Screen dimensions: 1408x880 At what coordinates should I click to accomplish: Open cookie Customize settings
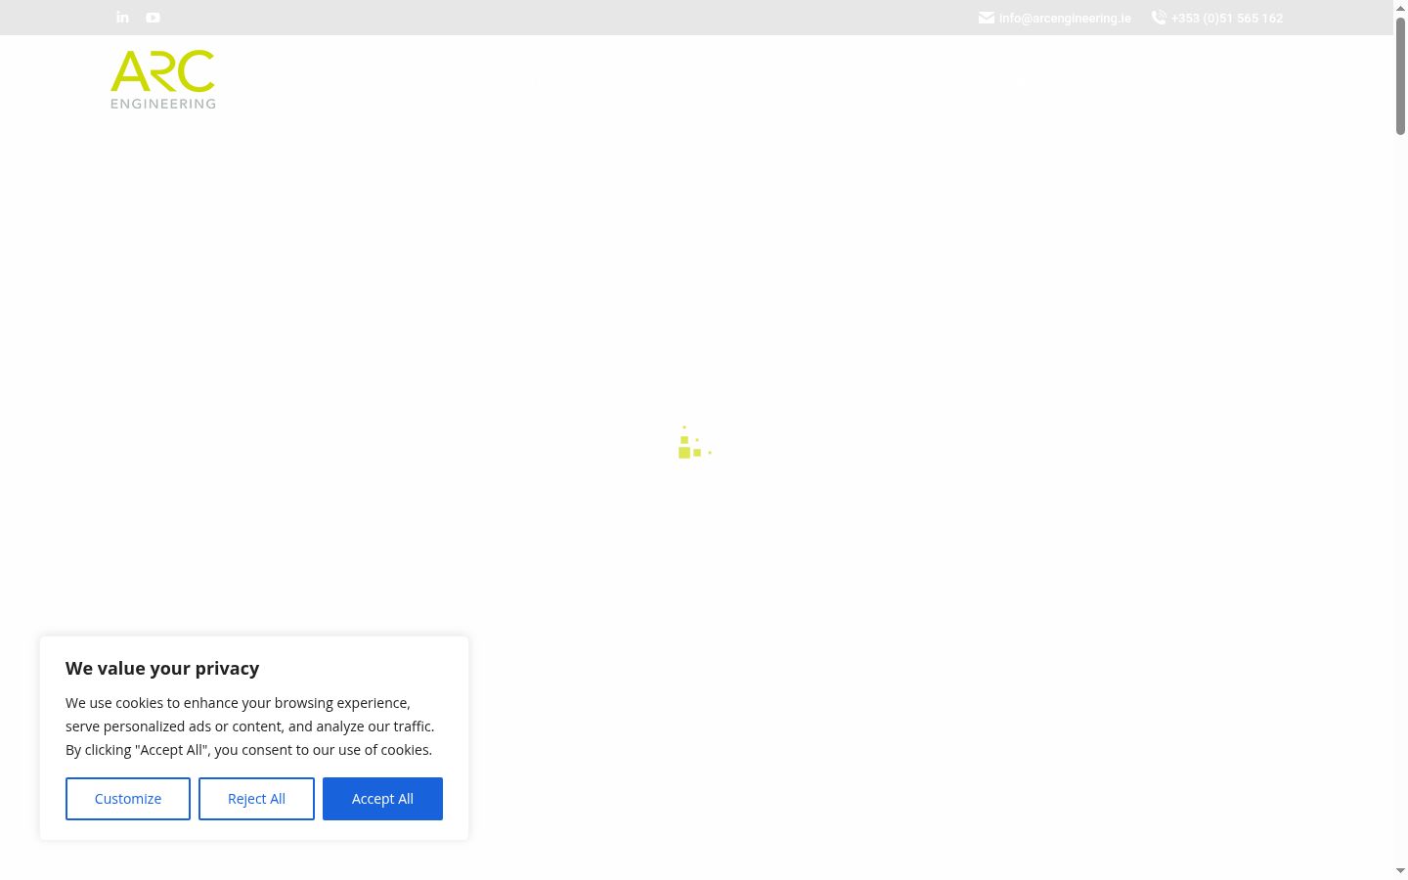(x=128, y=799)
